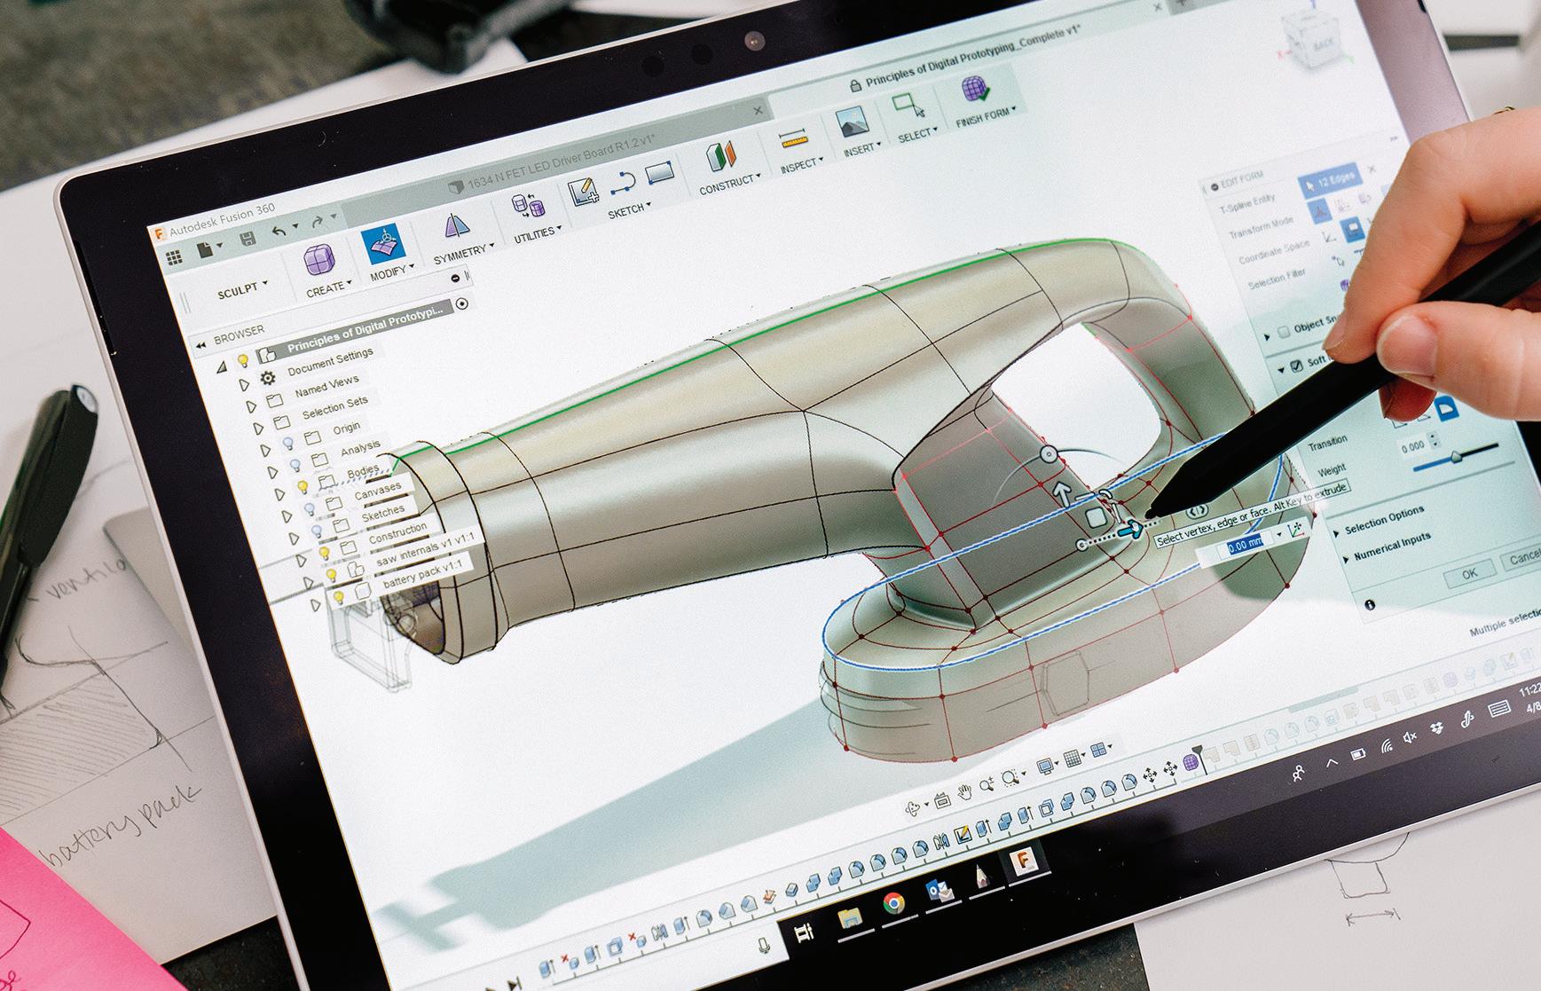The height and width of the screenshot is (991, 1541).
Task: Open Outlook from the Windows taskbar
Action: [x=940, y=890]
